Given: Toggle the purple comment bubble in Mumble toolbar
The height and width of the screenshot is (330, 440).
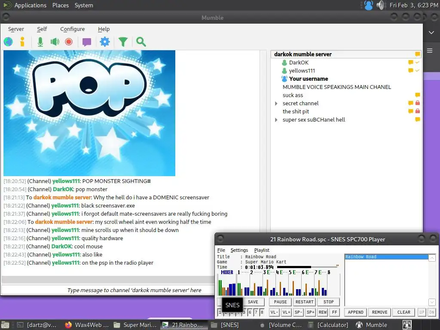Looking at the screenshot, I should point(87,42).
